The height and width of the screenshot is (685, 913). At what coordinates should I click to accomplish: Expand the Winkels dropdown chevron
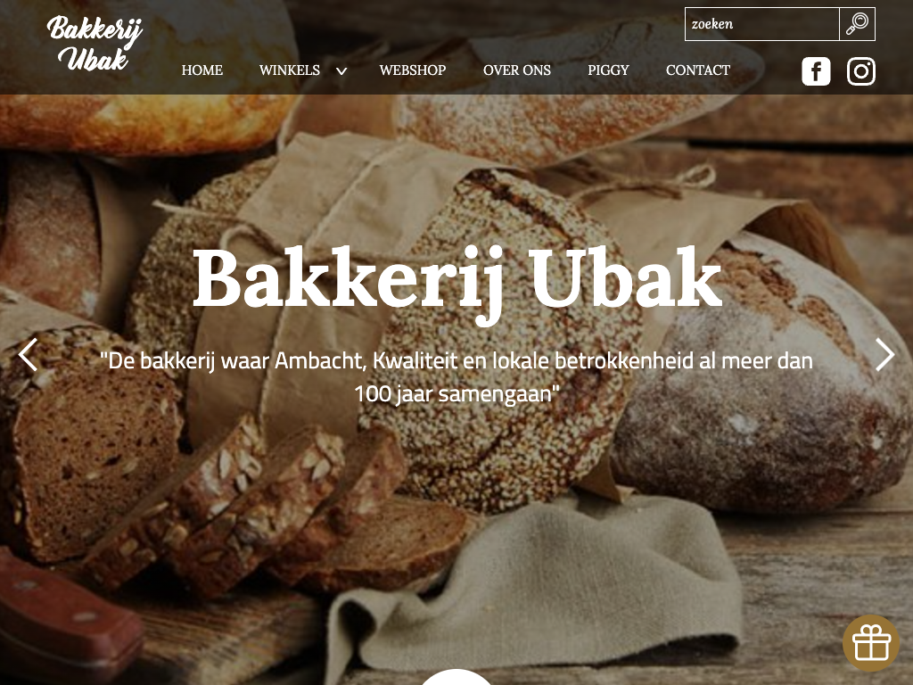click(341, 71)
